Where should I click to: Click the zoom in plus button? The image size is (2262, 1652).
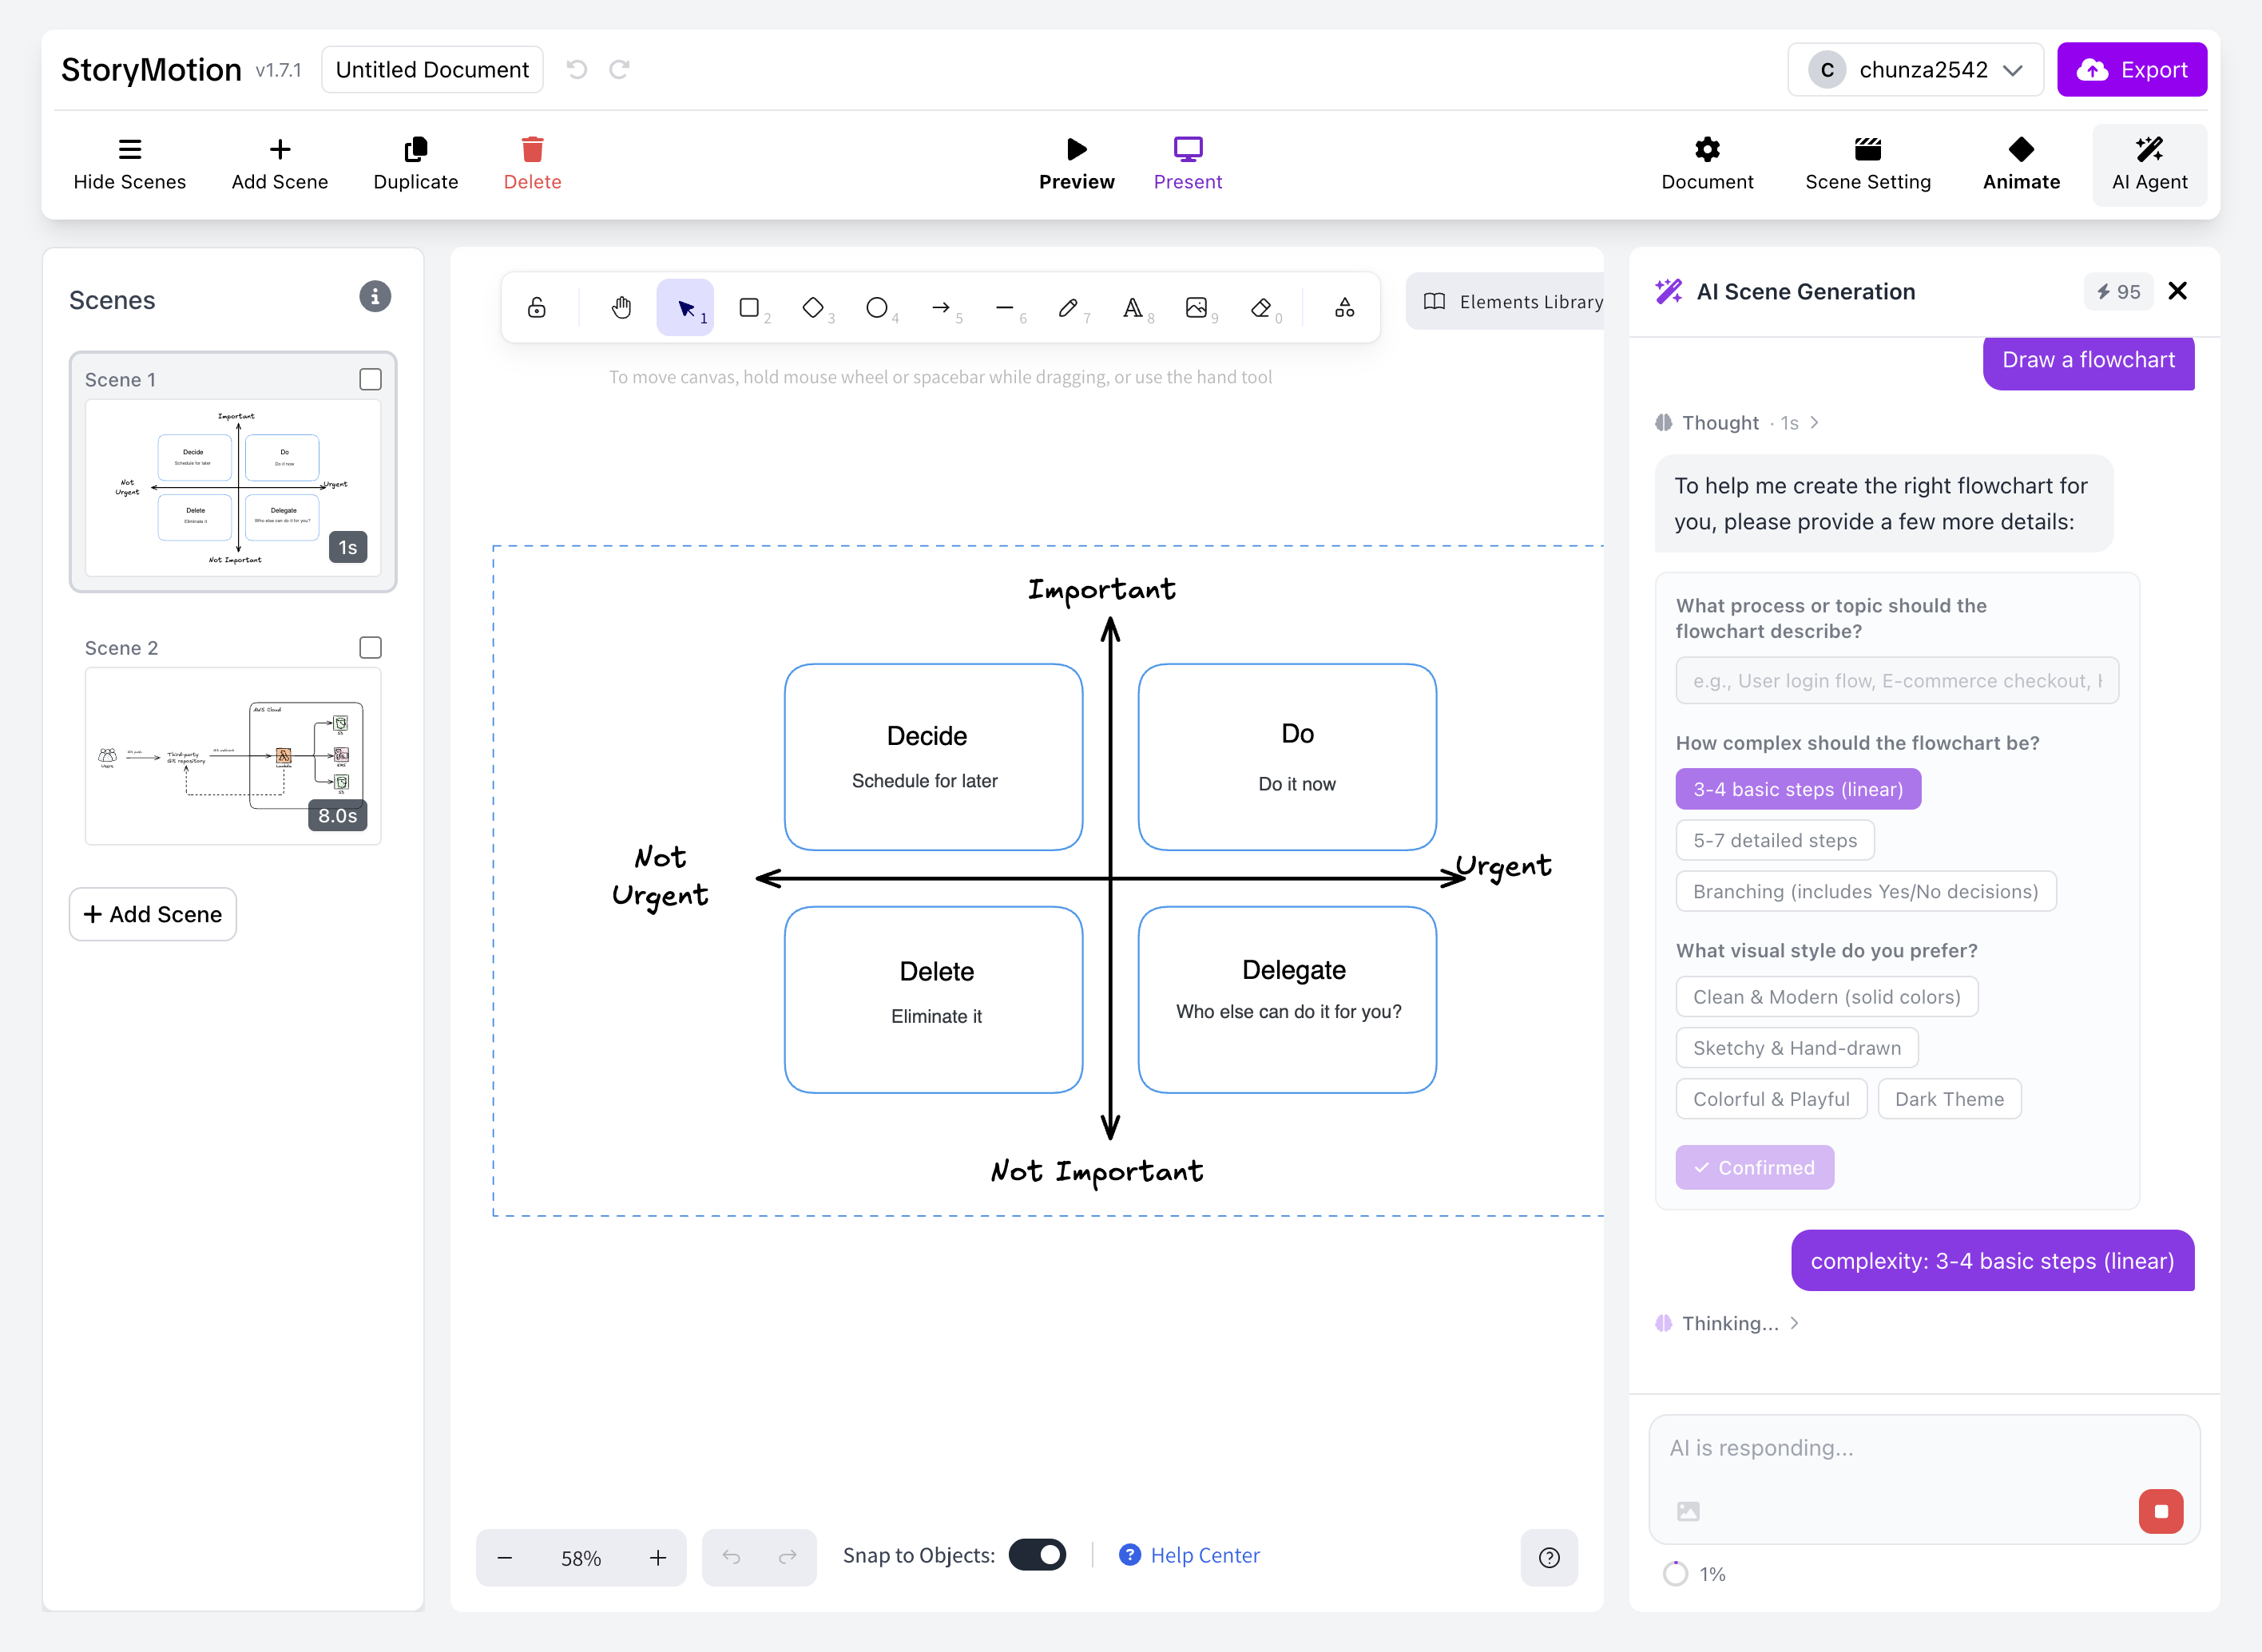[657, 1558]
